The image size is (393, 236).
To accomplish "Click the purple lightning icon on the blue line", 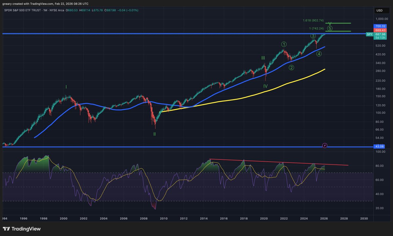I will [x=325, y=145].
